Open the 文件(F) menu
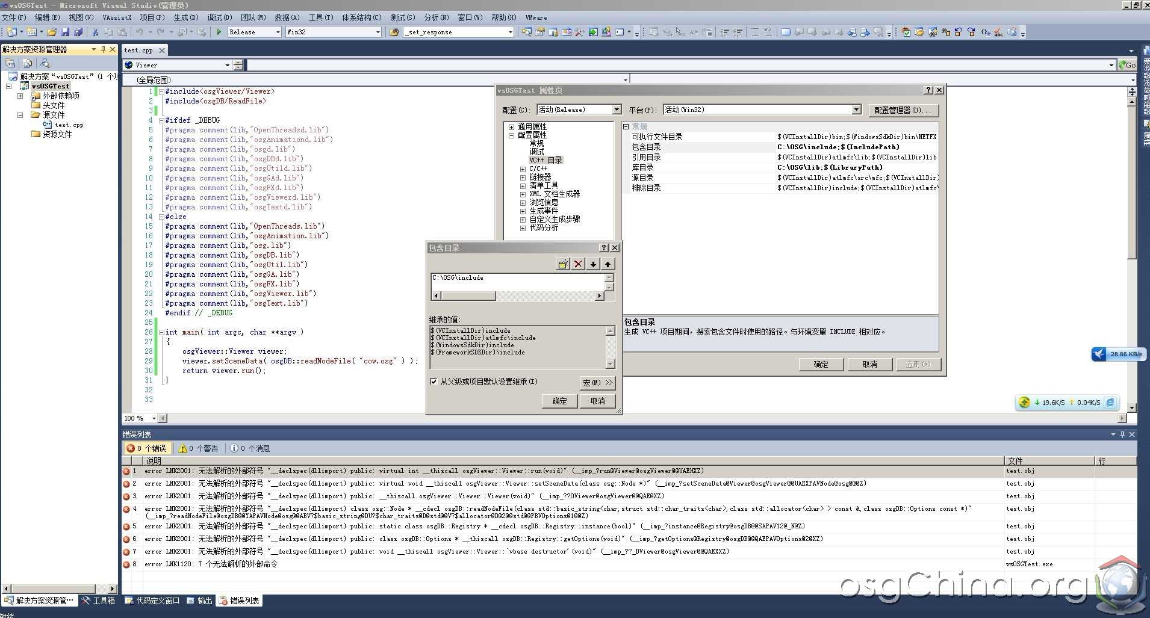This screenshot has width=1150, height=618. pyautogui.click(x=14, y=17)
